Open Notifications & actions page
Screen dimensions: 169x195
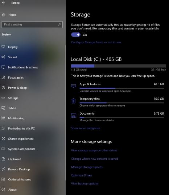pos(23,67)
